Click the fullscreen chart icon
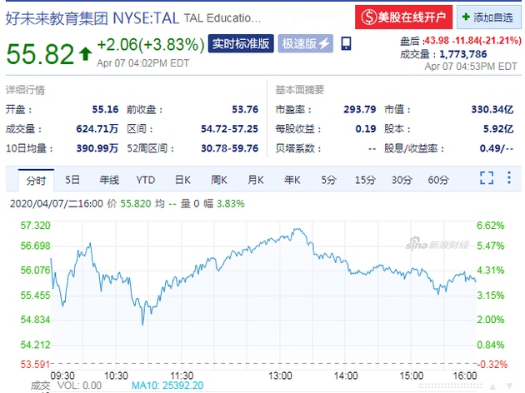The image size is (525, 393). click(x=487, y=178)
